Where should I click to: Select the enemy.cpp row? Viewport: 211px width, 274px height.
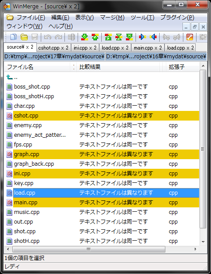103,125
